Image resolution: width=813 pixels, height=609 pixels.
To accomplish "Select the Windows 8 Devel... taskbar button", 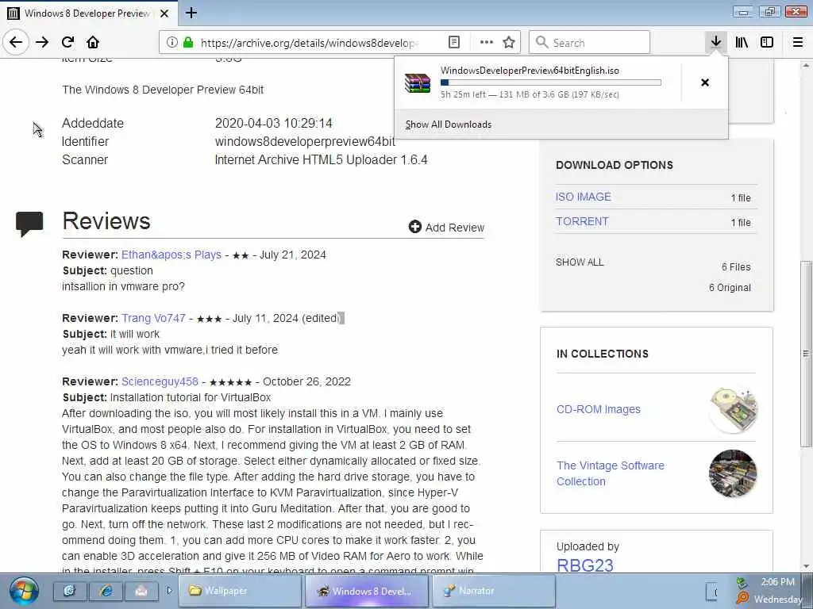I will [x=367, y=591].
